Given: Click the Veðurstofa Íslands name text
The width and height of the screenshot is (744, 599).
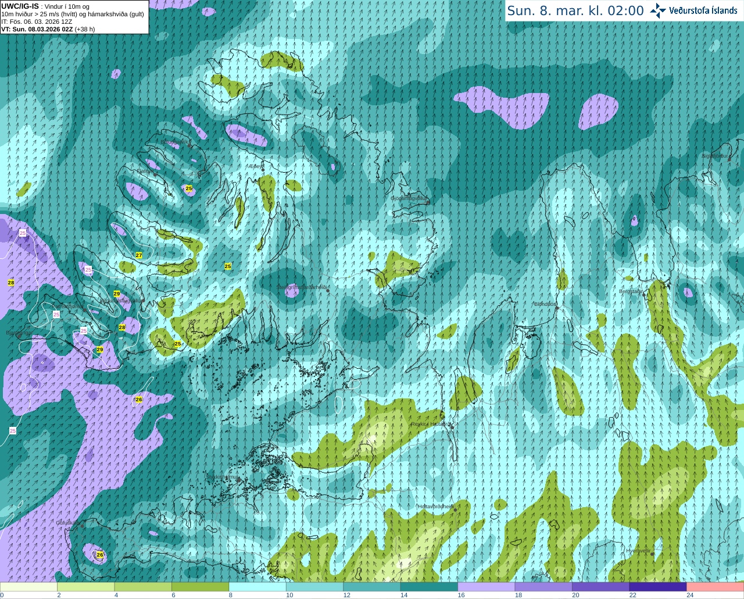Looking at the screenshot, I should (x=703, y=10).
